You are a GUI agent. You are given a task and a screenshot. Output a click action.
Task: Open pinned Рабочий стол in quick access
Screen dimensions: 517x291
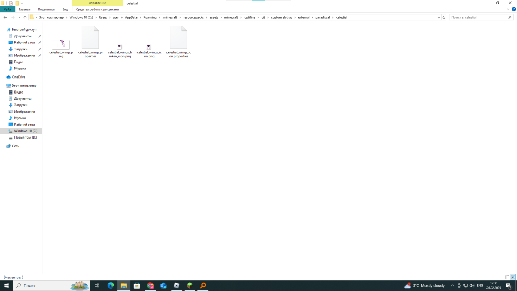coord(24,42)
